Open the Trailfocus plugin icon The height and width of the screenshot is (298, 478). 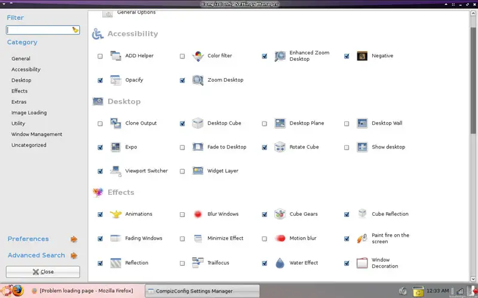point(198,263)
